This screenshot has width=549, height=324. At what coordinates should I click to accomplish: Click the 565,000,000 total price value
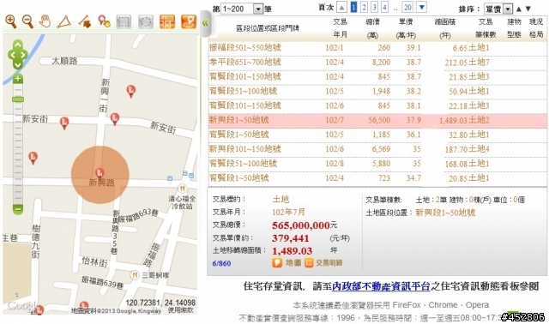(301, 225)
